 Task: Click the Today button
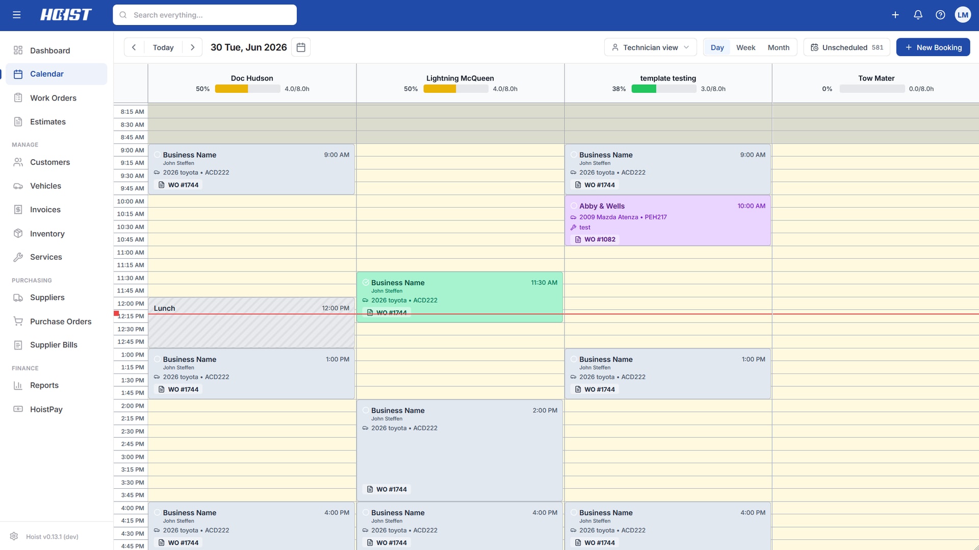coord(163,47)
